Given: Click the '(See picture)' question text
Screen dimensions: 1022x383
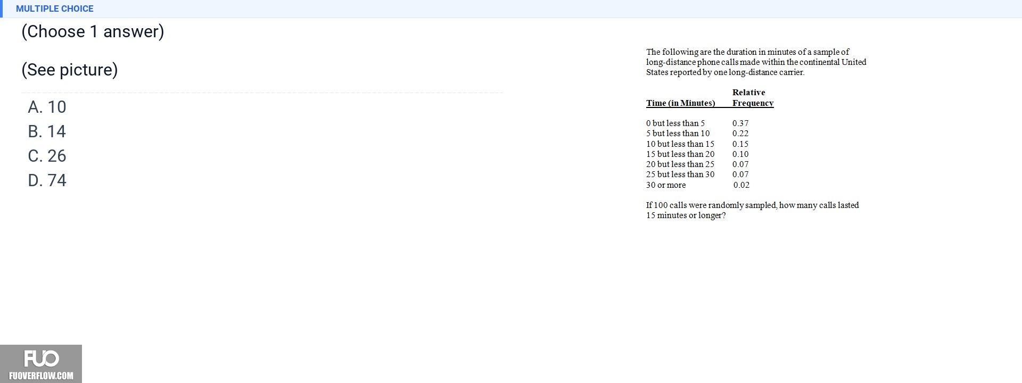Looking at the screenshot, I should click(x=70, y=70).
